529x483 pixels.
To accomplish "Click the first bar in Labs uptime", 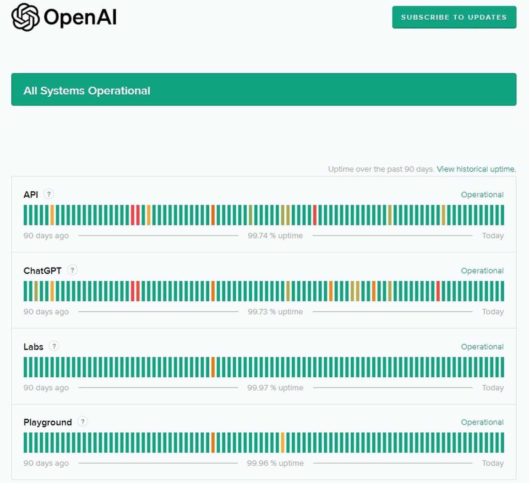I will click(25, 367).
